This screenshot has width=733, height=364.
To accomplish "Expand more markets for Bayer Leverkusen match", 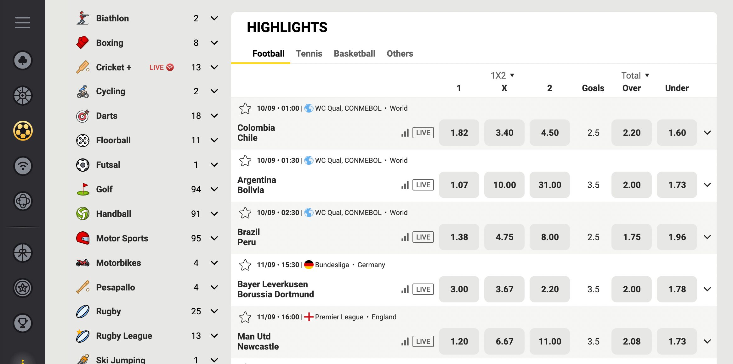I will (707, 289).
